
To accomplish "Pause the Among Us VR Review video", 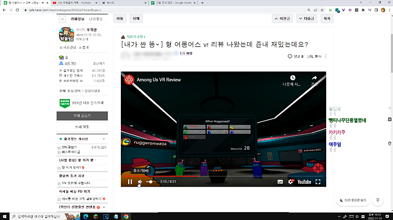I will click(x=130, y=182).
